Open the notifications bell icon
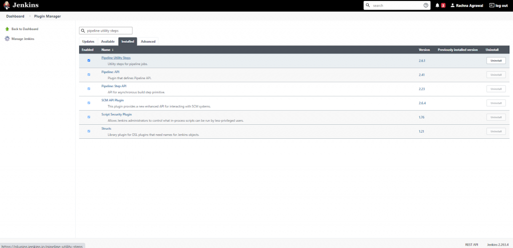This screenshot has width=513, height=248. 437,6
